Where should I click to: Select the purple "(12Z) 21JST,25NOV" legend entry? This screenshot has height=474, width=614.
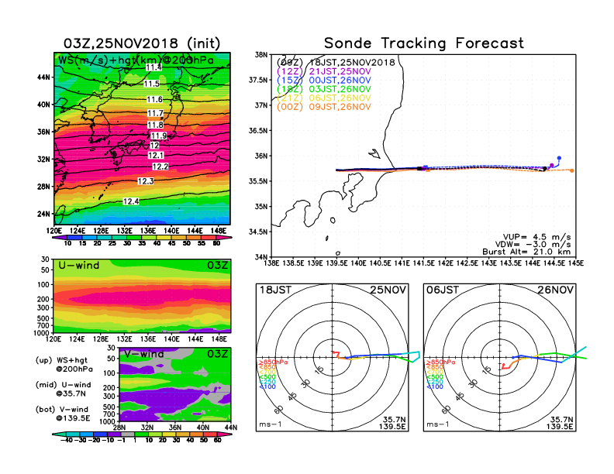click(324, 71)
